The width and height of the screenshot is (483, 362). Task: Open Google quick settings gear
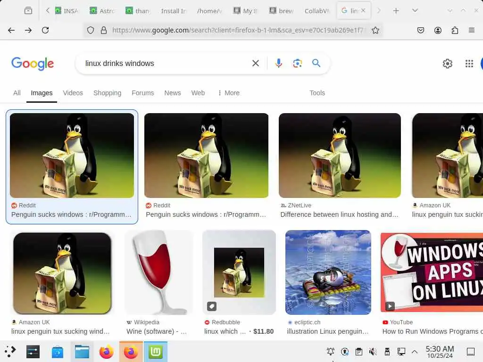point(448,64)
